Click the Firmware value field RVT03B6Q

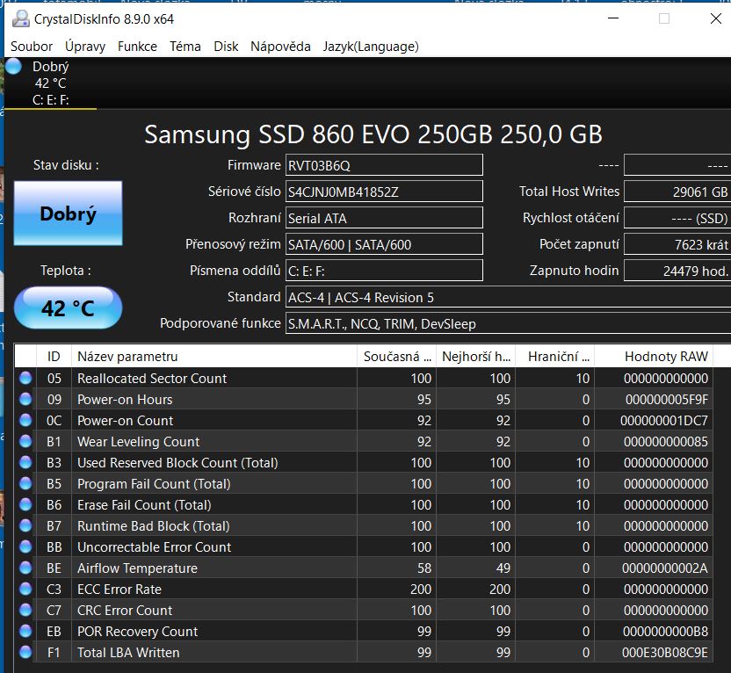[384, 165]
